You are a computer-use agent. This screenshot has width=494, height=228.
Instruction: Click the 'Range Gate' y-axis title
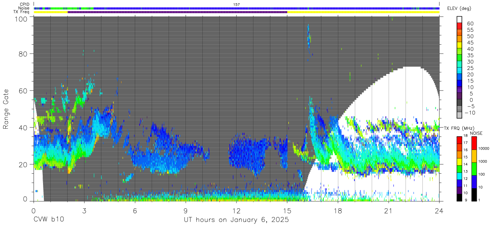point(6,109)
